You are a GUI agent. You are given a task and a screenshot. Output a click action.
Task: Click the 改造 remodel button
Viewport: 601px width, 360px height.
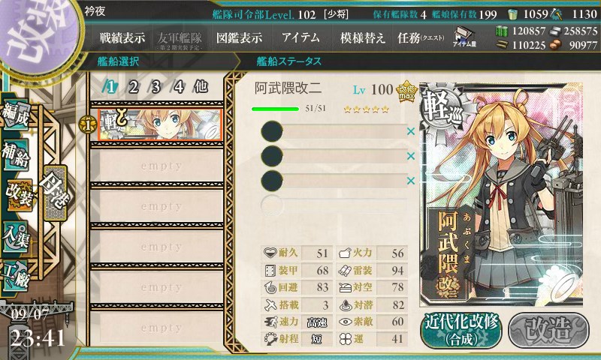point(548,330)
